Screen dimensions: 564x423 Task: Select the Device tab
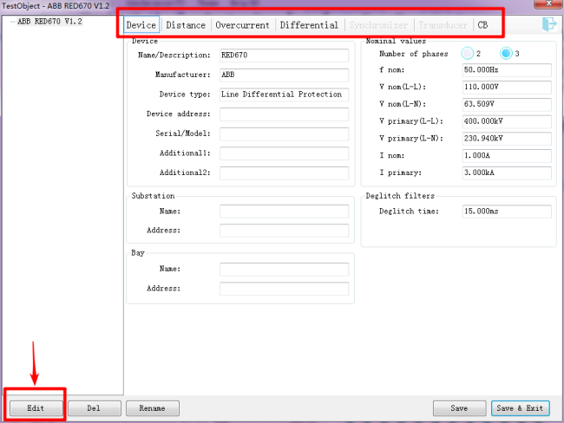(x=141, y=25)
